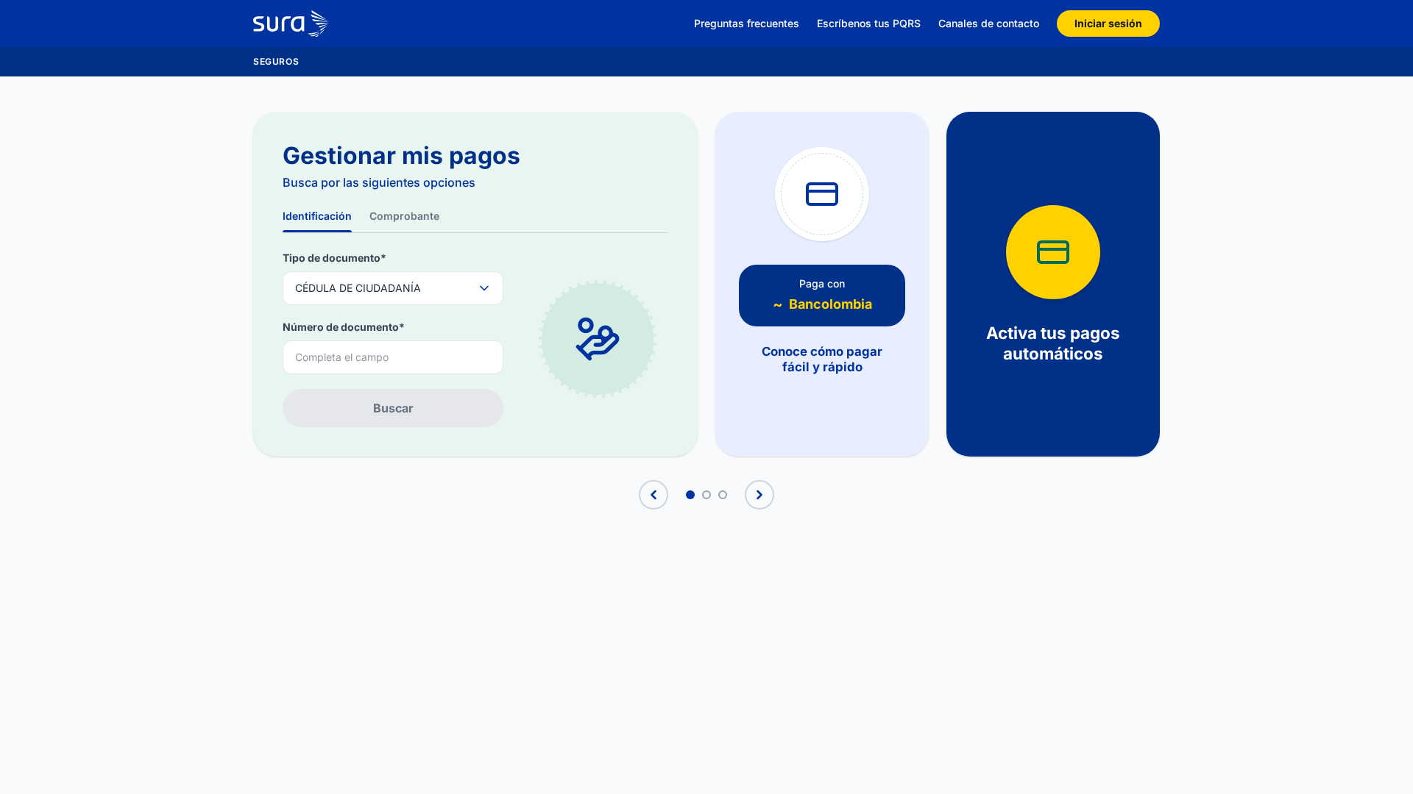
Task: Select the Identificación tab
Action: (317, 216)
